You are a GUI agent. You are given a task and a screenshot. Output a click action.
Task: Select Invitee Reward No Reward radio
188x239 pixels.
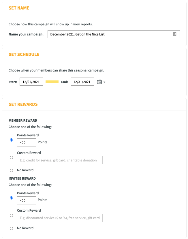[x=11, y=228]
